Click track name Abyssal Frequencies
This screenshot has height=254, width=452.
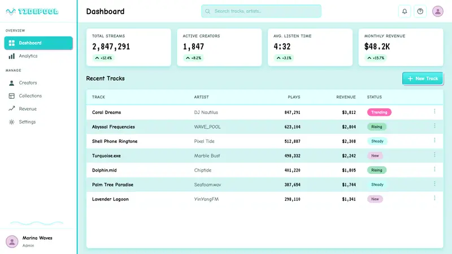[x=114, y=126]
